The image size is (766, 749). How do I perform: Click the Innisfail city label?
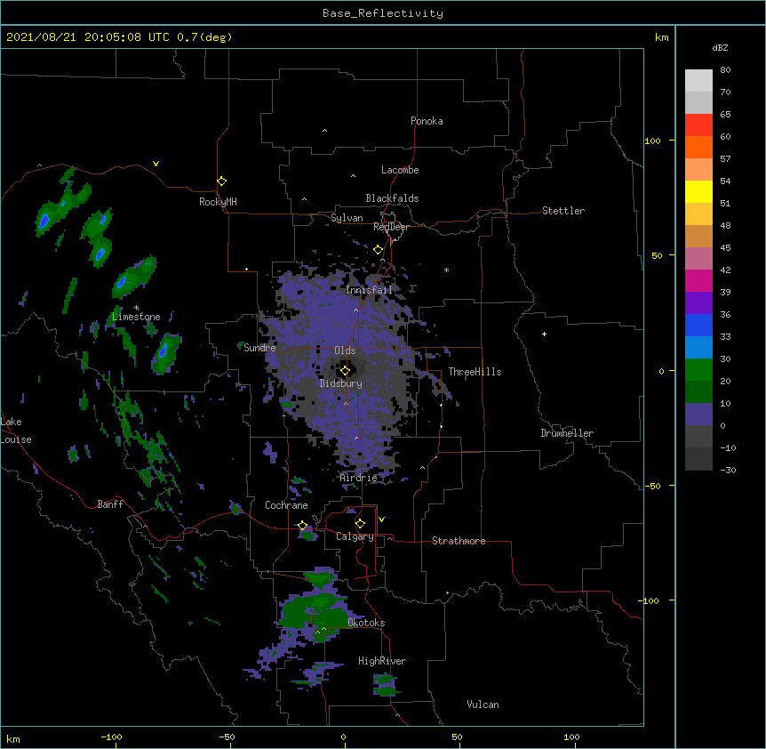369,290
